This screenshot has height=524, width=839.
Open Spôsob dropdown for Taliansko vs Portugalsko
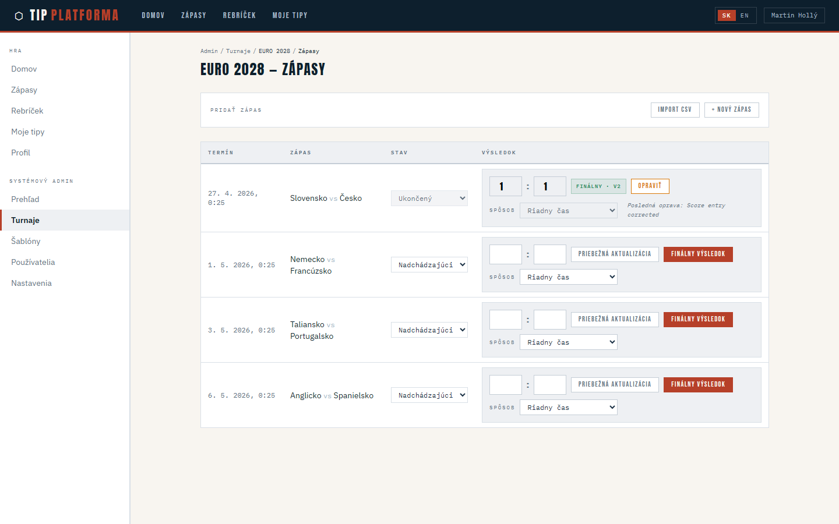(568, 342)
